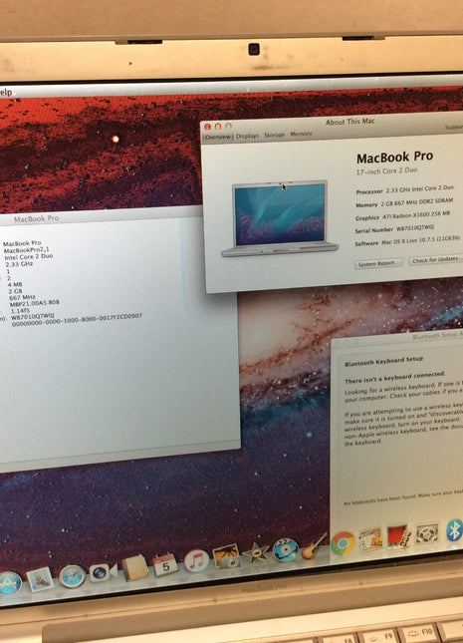The height and width of the screenshot is (643, 463).
Task: Select the Overview tab
Action: pos(218,137)
